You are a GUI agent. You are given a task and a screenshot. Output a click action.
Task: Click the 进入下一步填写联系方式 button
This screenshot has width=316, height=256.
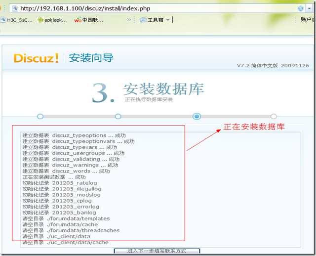(157, 251)
